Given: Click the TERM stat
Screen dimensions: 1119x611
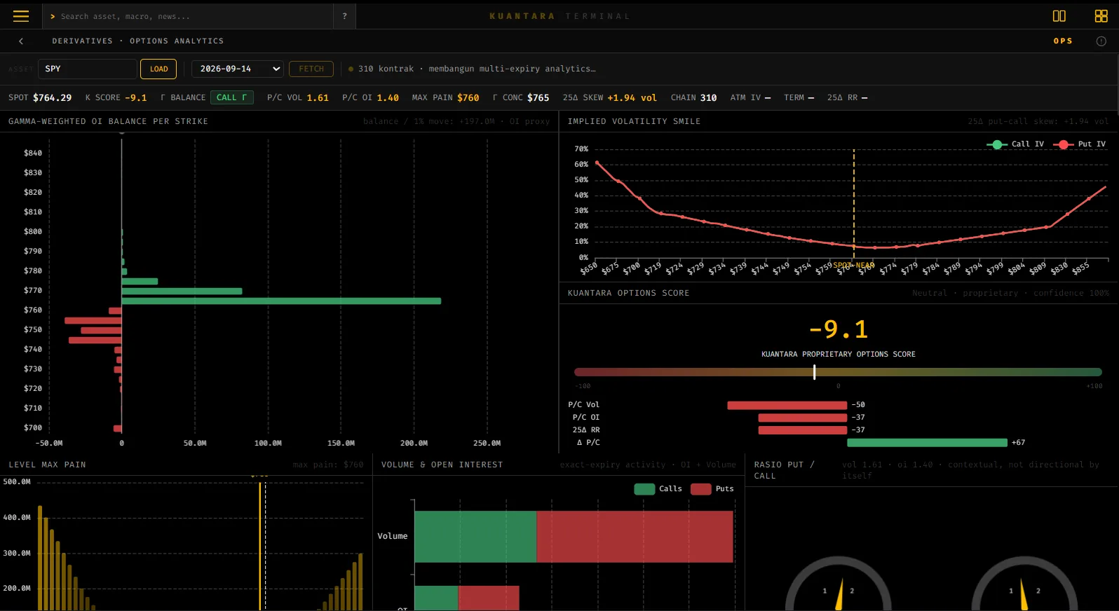Looking at the screenshot, I should tap(799, 97).
